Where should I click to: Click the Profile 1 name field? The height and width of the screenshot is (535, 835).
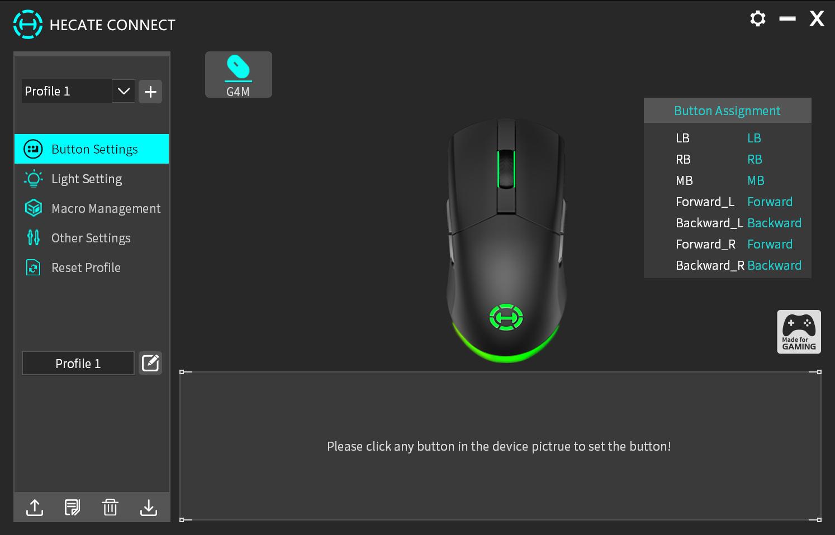[78, 363]
